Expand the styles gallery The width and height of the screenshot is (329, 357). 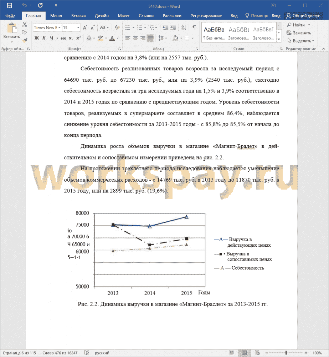coord(279,39)
